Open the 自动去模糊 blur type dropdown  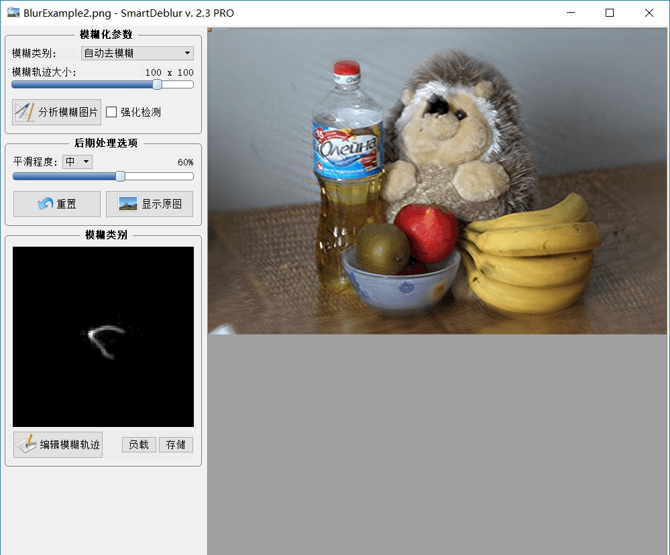click(137, 53)
